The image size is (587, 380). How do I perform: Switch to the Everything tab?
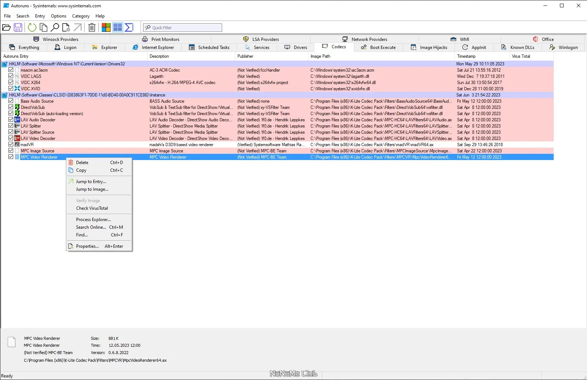pos(24,47)
